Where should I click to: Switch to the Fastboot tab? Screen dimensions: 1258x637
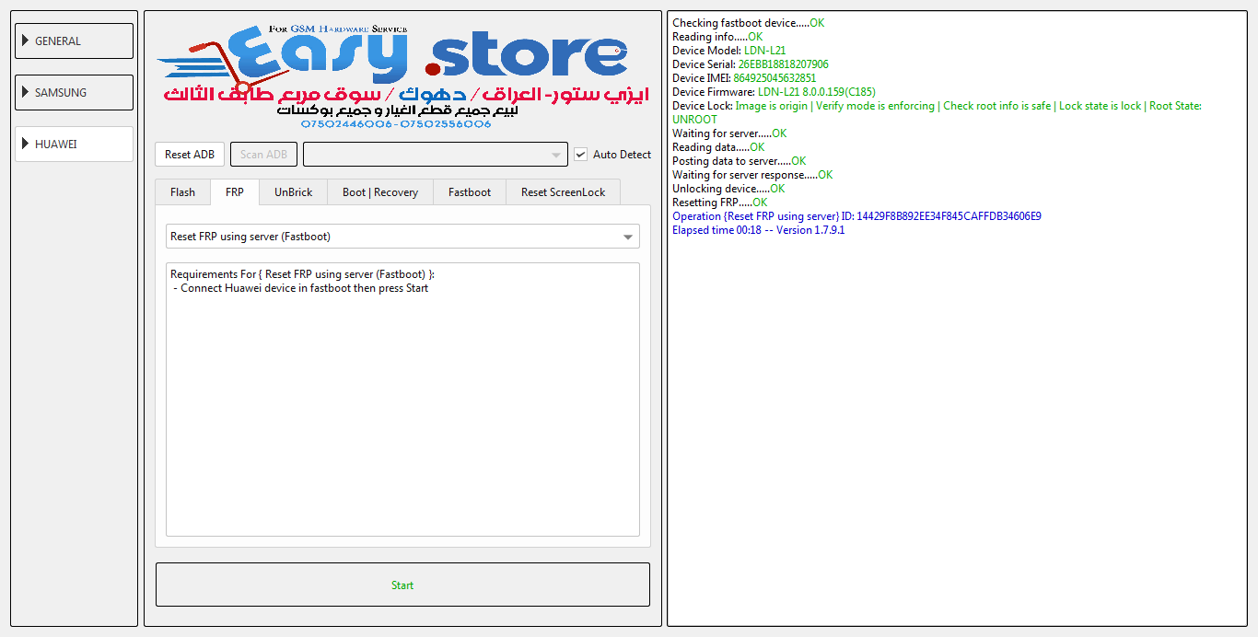(470, 192)
